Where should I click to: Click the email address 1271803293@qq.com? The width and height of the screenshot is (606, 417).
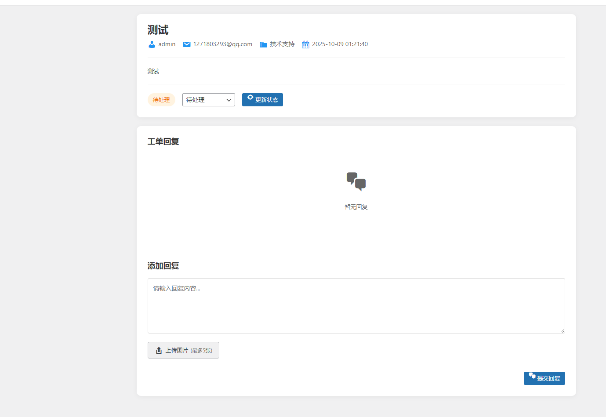point(223,44)
